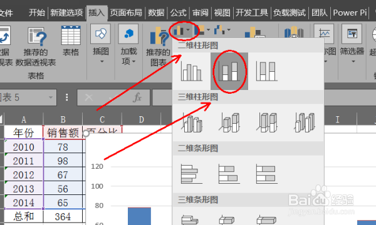Open the Load Test (负载测试) tab

pyautogui.click(x=290, y=12)
